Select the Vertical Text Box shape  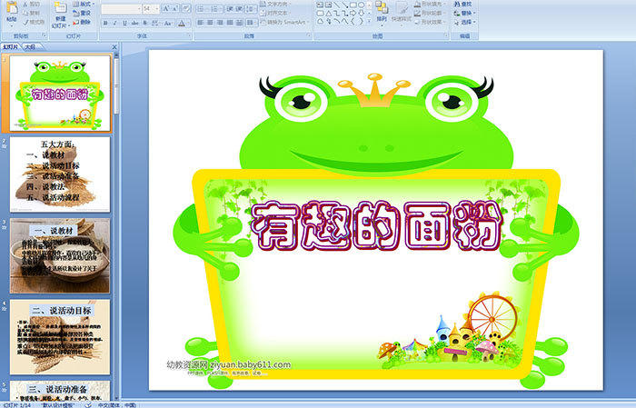[x=328, y=5]
